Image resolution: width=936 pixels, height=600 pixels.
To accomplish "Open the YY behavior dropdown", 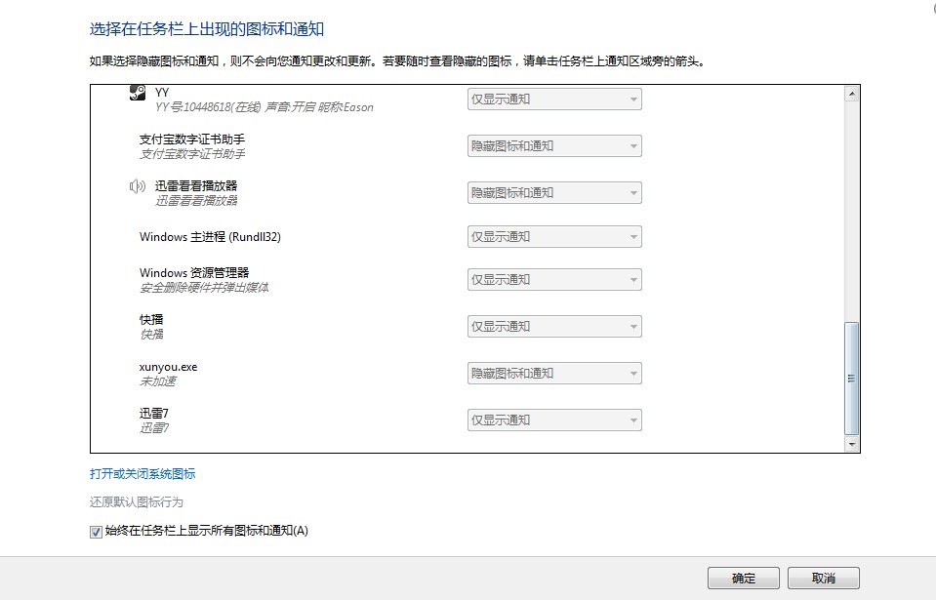I will point(554,100).
